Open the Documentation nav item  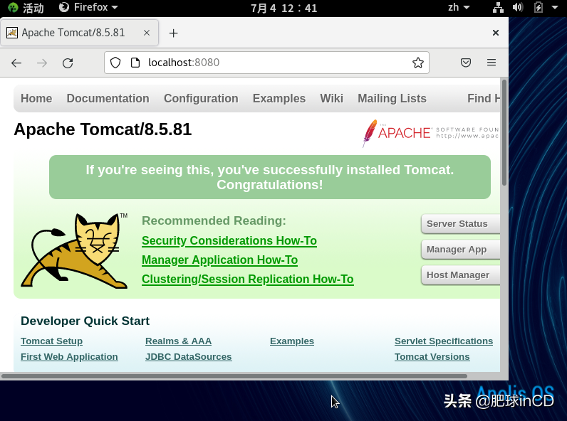108,99
